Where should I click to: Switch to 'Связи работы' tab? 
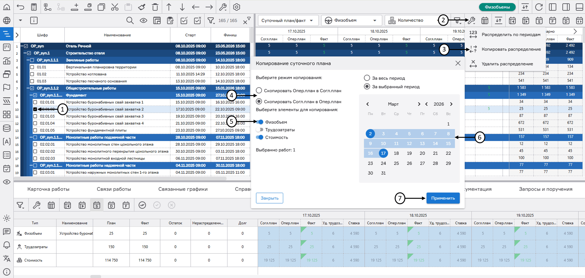pyautogui.click(x=114, y=189)
